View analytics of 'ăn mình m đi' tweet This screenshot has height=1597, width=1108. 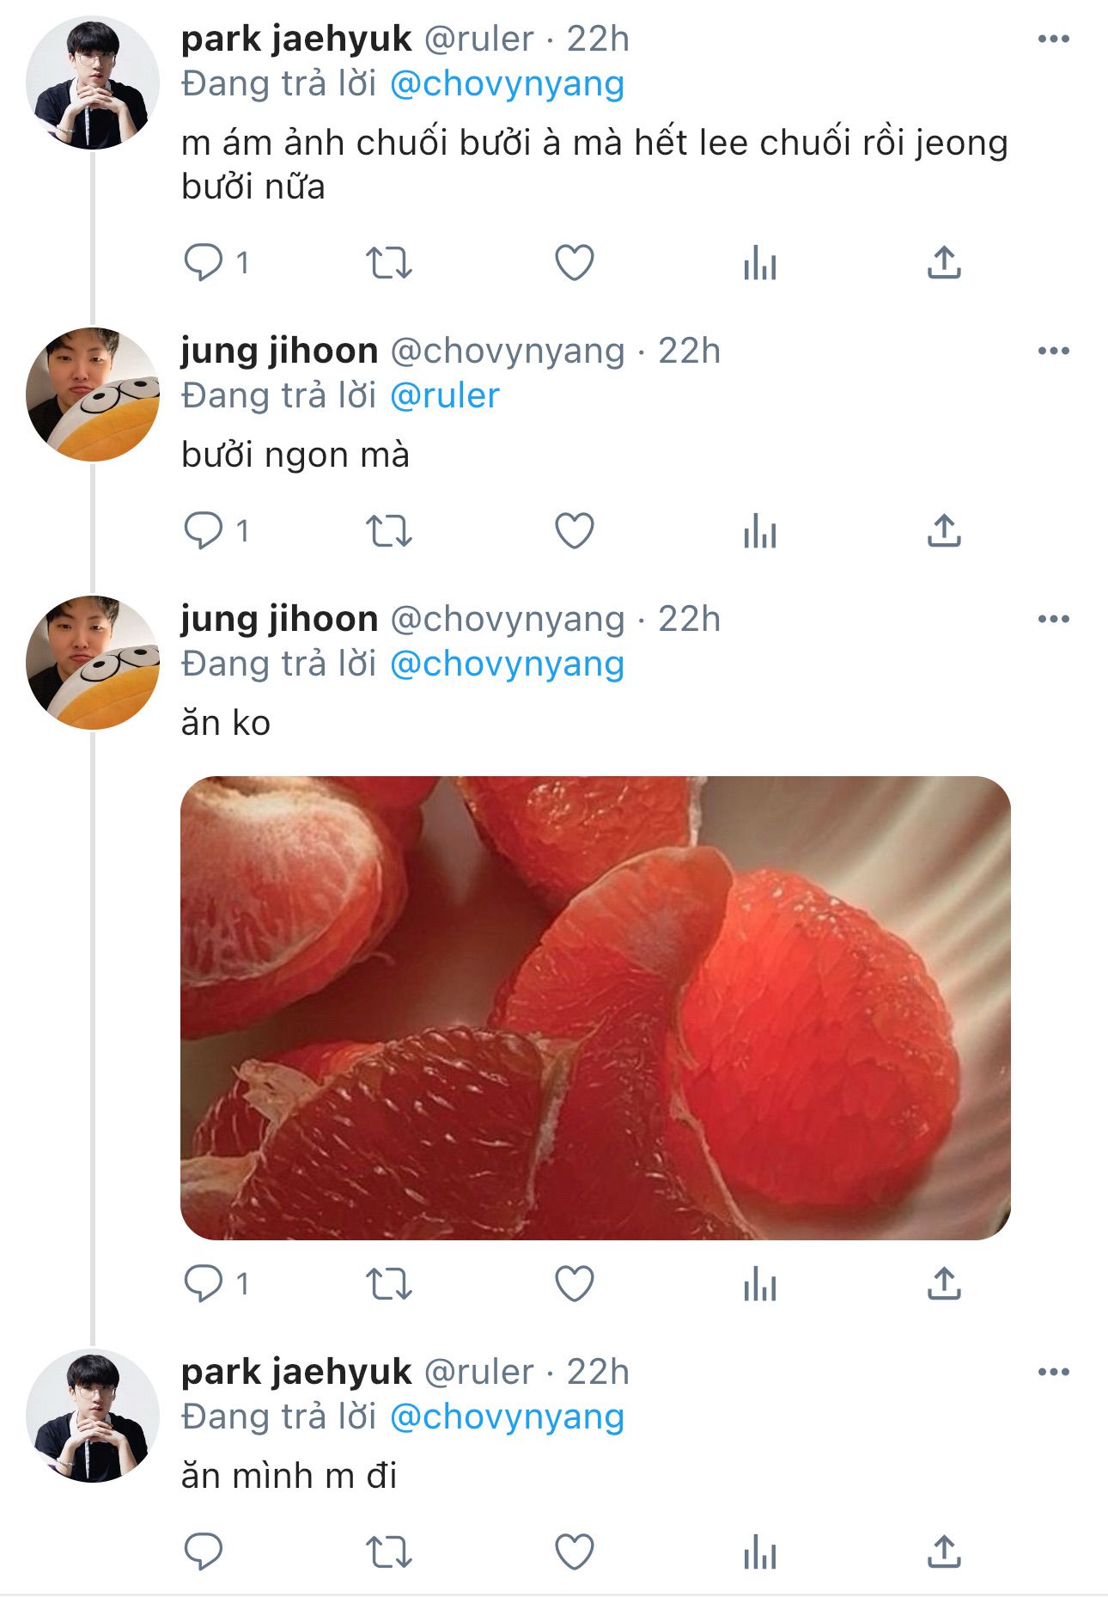point(760,1552)
